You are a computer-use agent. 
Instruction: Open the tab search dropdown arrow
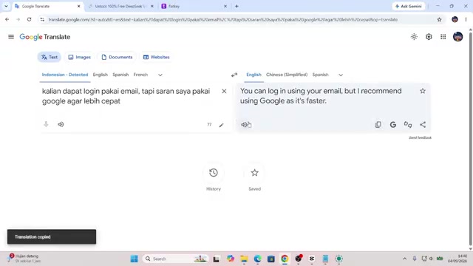6,6
